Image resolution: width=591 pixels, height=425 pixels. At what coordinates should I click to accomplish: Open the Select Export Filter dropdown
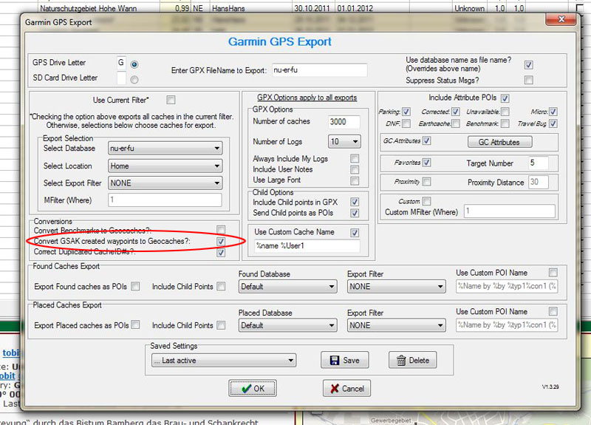point(165,183)
